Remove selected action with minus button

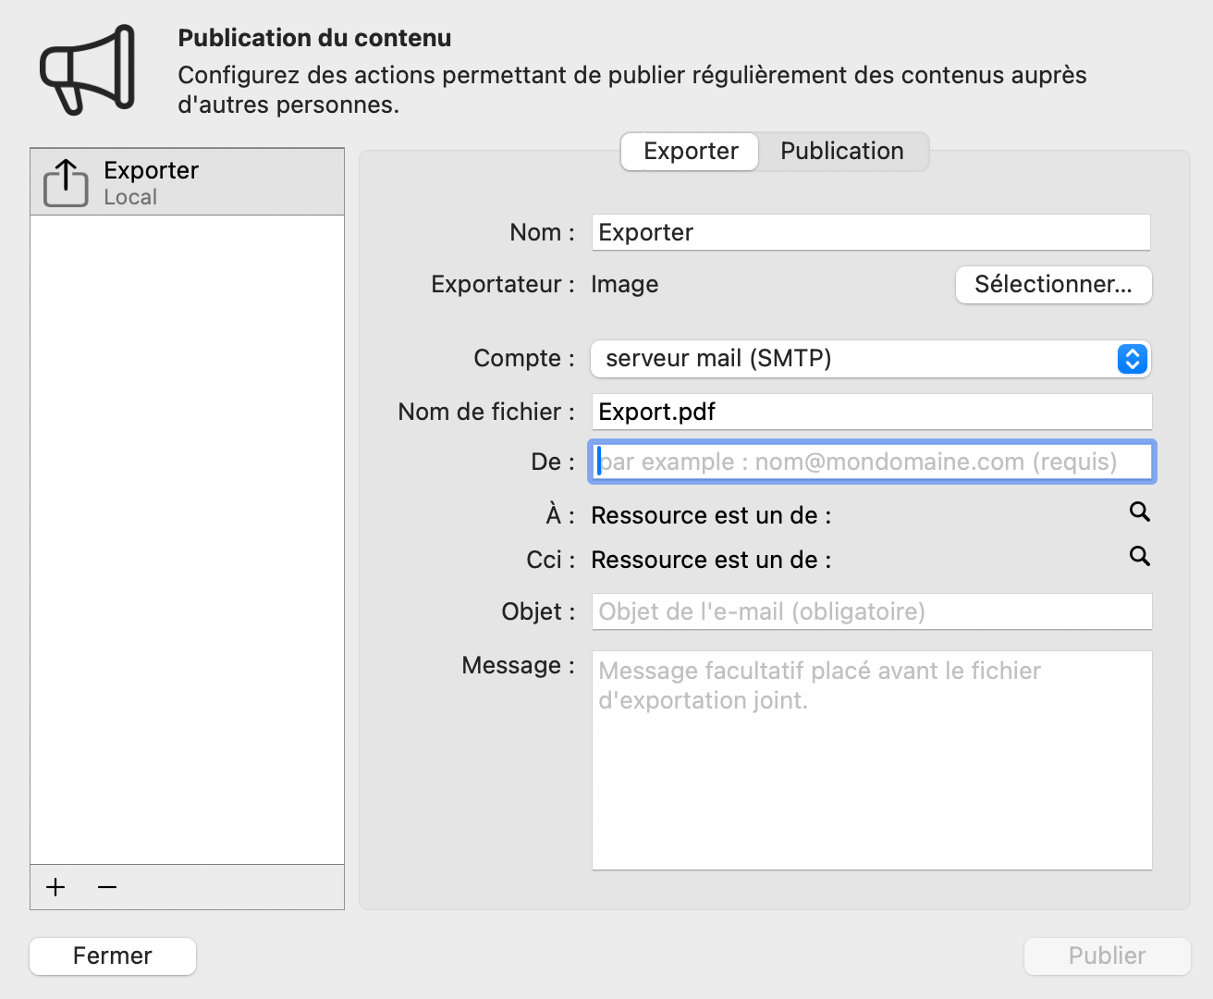tap(107, 887)
